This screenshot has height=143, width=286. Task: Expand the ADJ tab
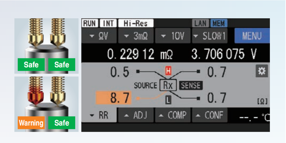point(136,115)
